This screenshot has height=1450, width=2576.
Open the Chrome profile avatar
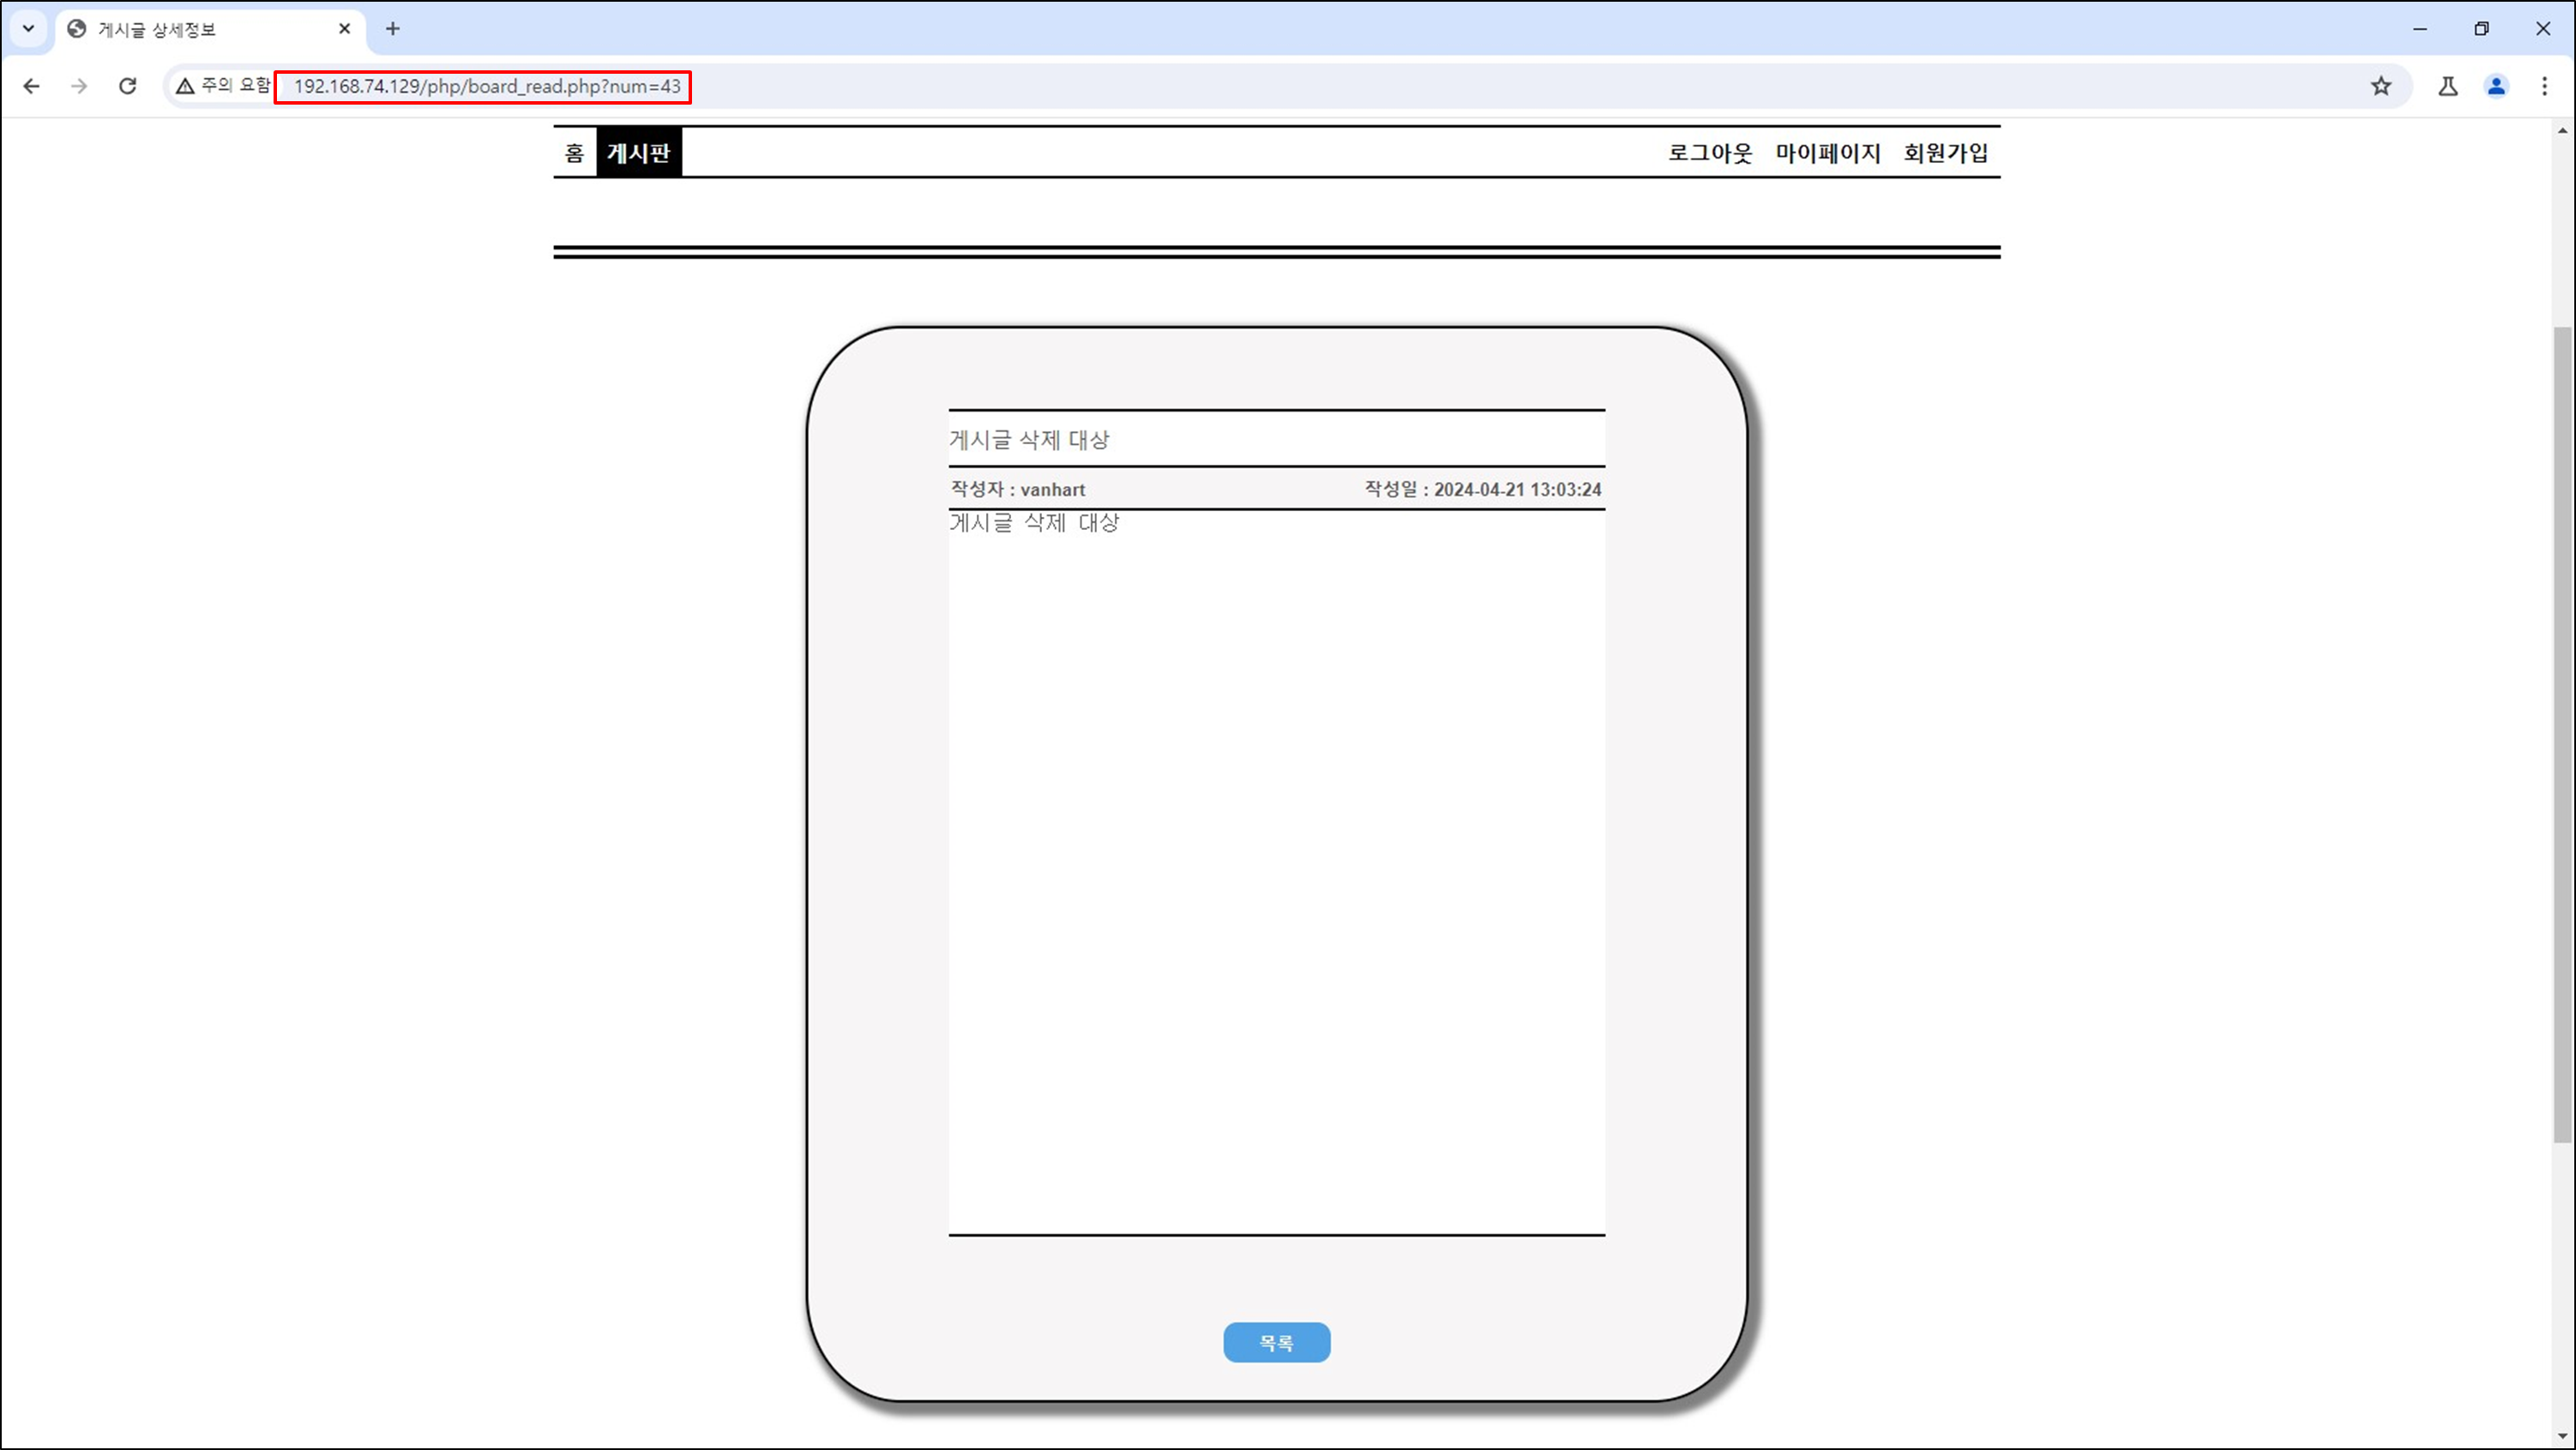(2497, 86)
